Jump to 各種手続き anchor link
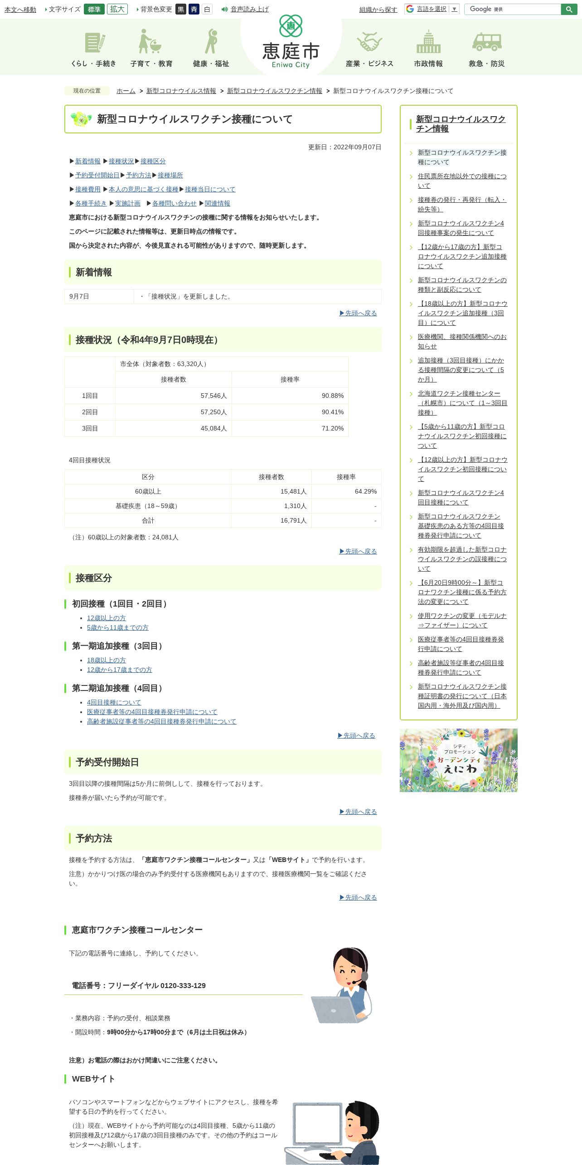Image resolution: width=582 pixels, height=1165 pixels. (91, 203)
